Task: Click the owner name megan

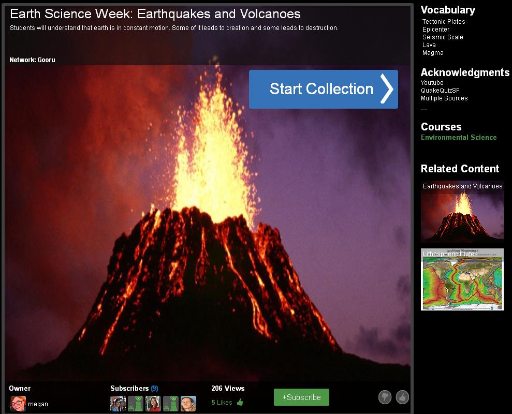Action: pyautogui.click(x=38, y=404)
